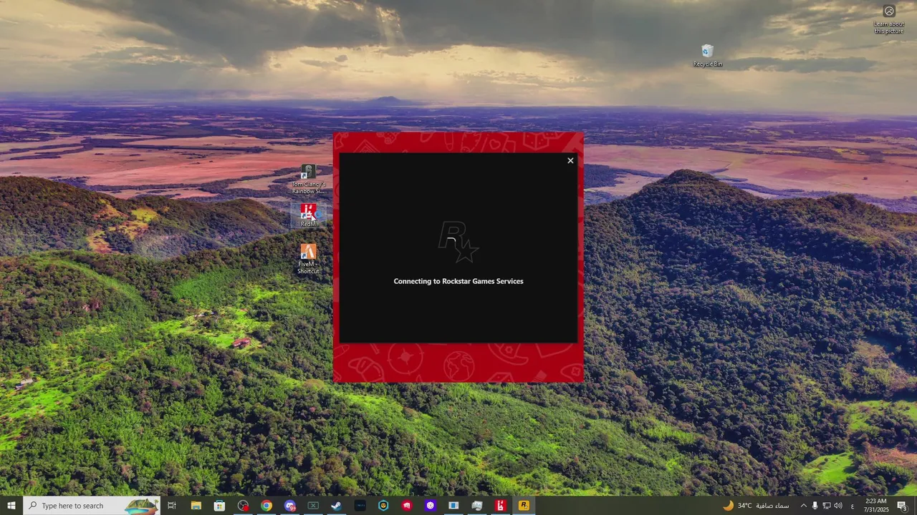
Task: Close the Rockstar Games launcher window
Action: click(x=570, y=161)
